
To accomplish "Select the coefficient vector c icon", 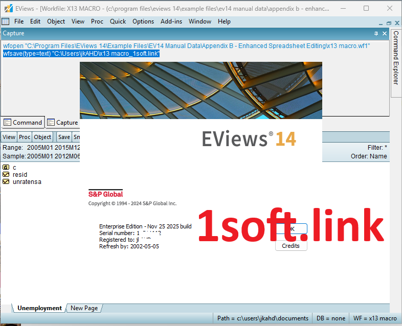I will pyautogui.click(x=6, y=167).
